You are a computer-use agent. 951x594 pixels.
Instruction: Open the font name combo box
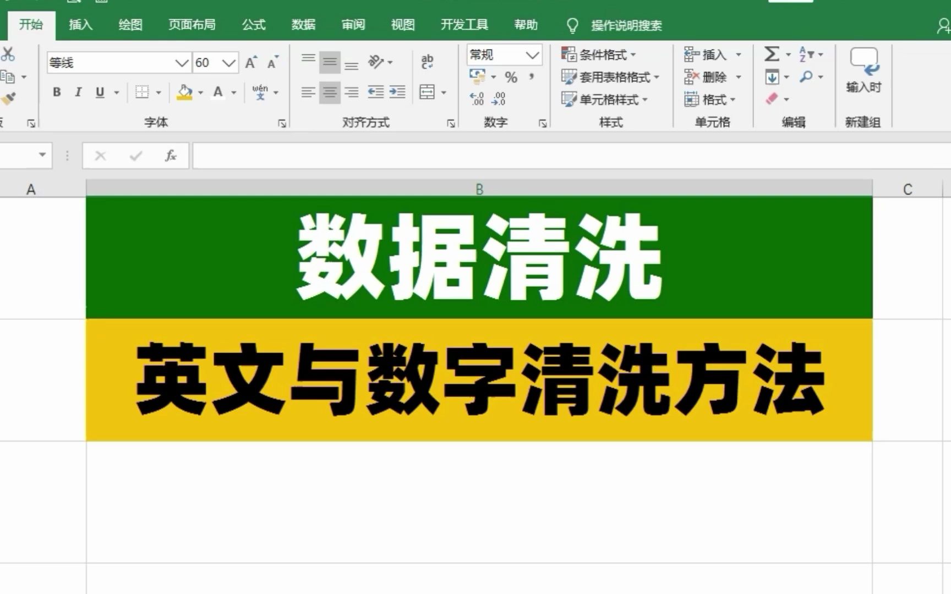click(x=119, y=63)
